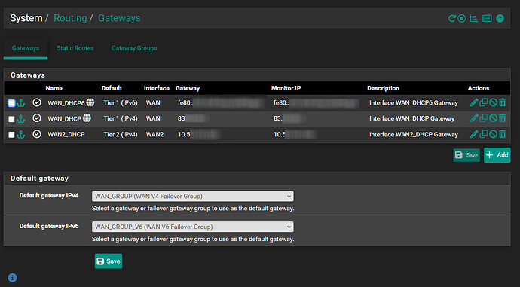Click the enabled checkmark icon for WAN_DHCP6
This screenshot has height=287, width=520.
pos(37,102)
